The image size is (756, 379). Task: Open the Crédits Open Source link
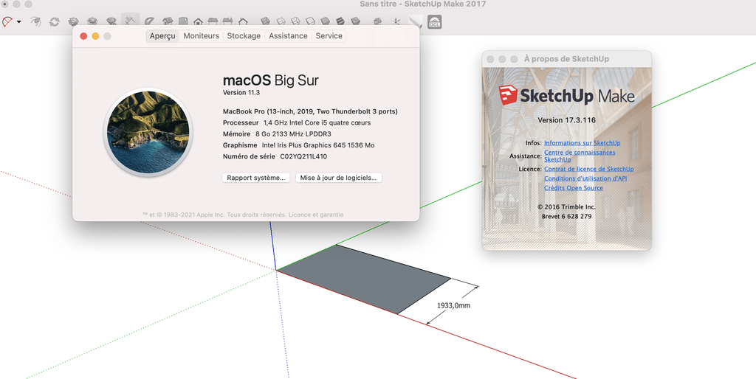pos(573,188)
